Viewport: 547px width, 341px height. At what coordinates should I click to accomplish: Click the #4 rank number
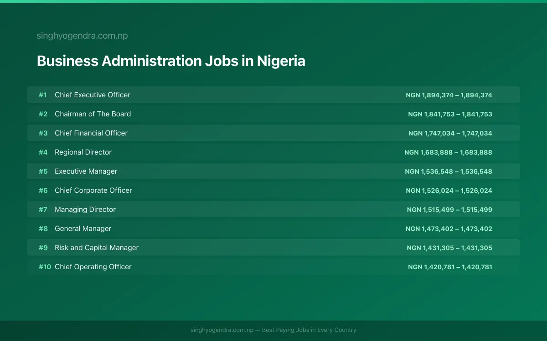pos(43,152)
